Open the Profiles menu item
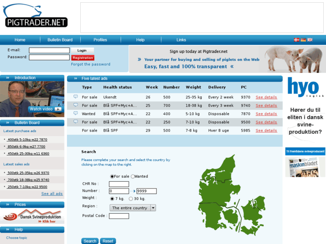The height and width of the screenshot is (244, 326). click(x=100, y=40)
